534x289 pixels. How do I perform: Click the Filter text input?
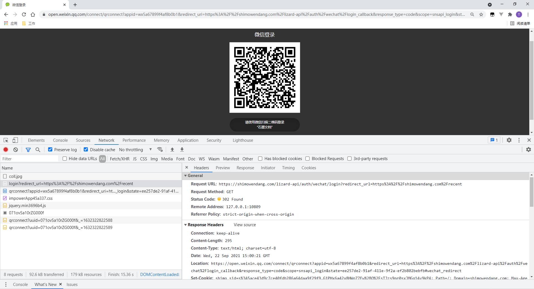point(29,159)
